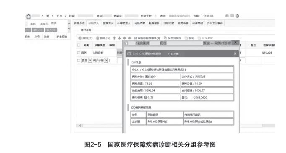Click the 增加(F1) add diagnosis icon

80,38
